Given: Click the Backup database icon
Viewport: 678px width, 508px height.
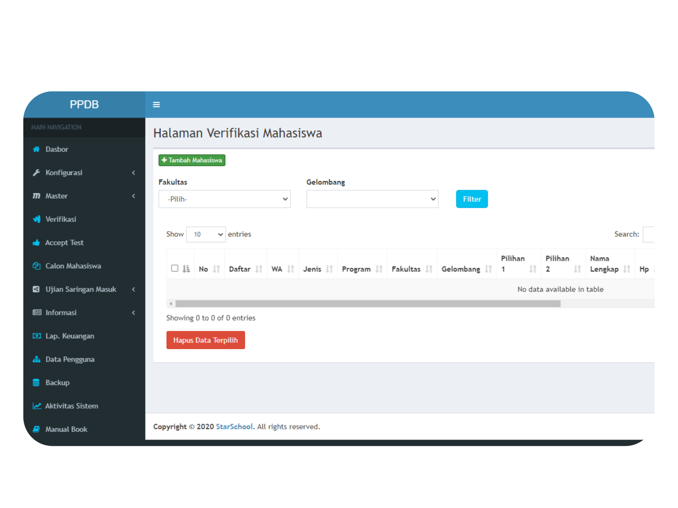Looking at the screenshot, I should coord(36,383).
